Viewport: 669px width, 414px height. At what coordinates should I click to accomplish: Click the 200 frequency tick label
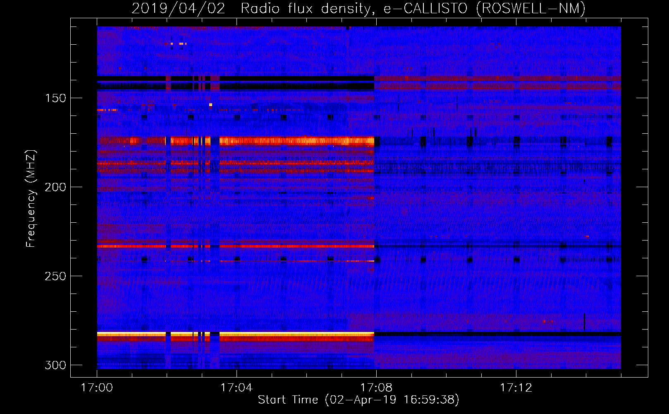(x=55, y=187)
